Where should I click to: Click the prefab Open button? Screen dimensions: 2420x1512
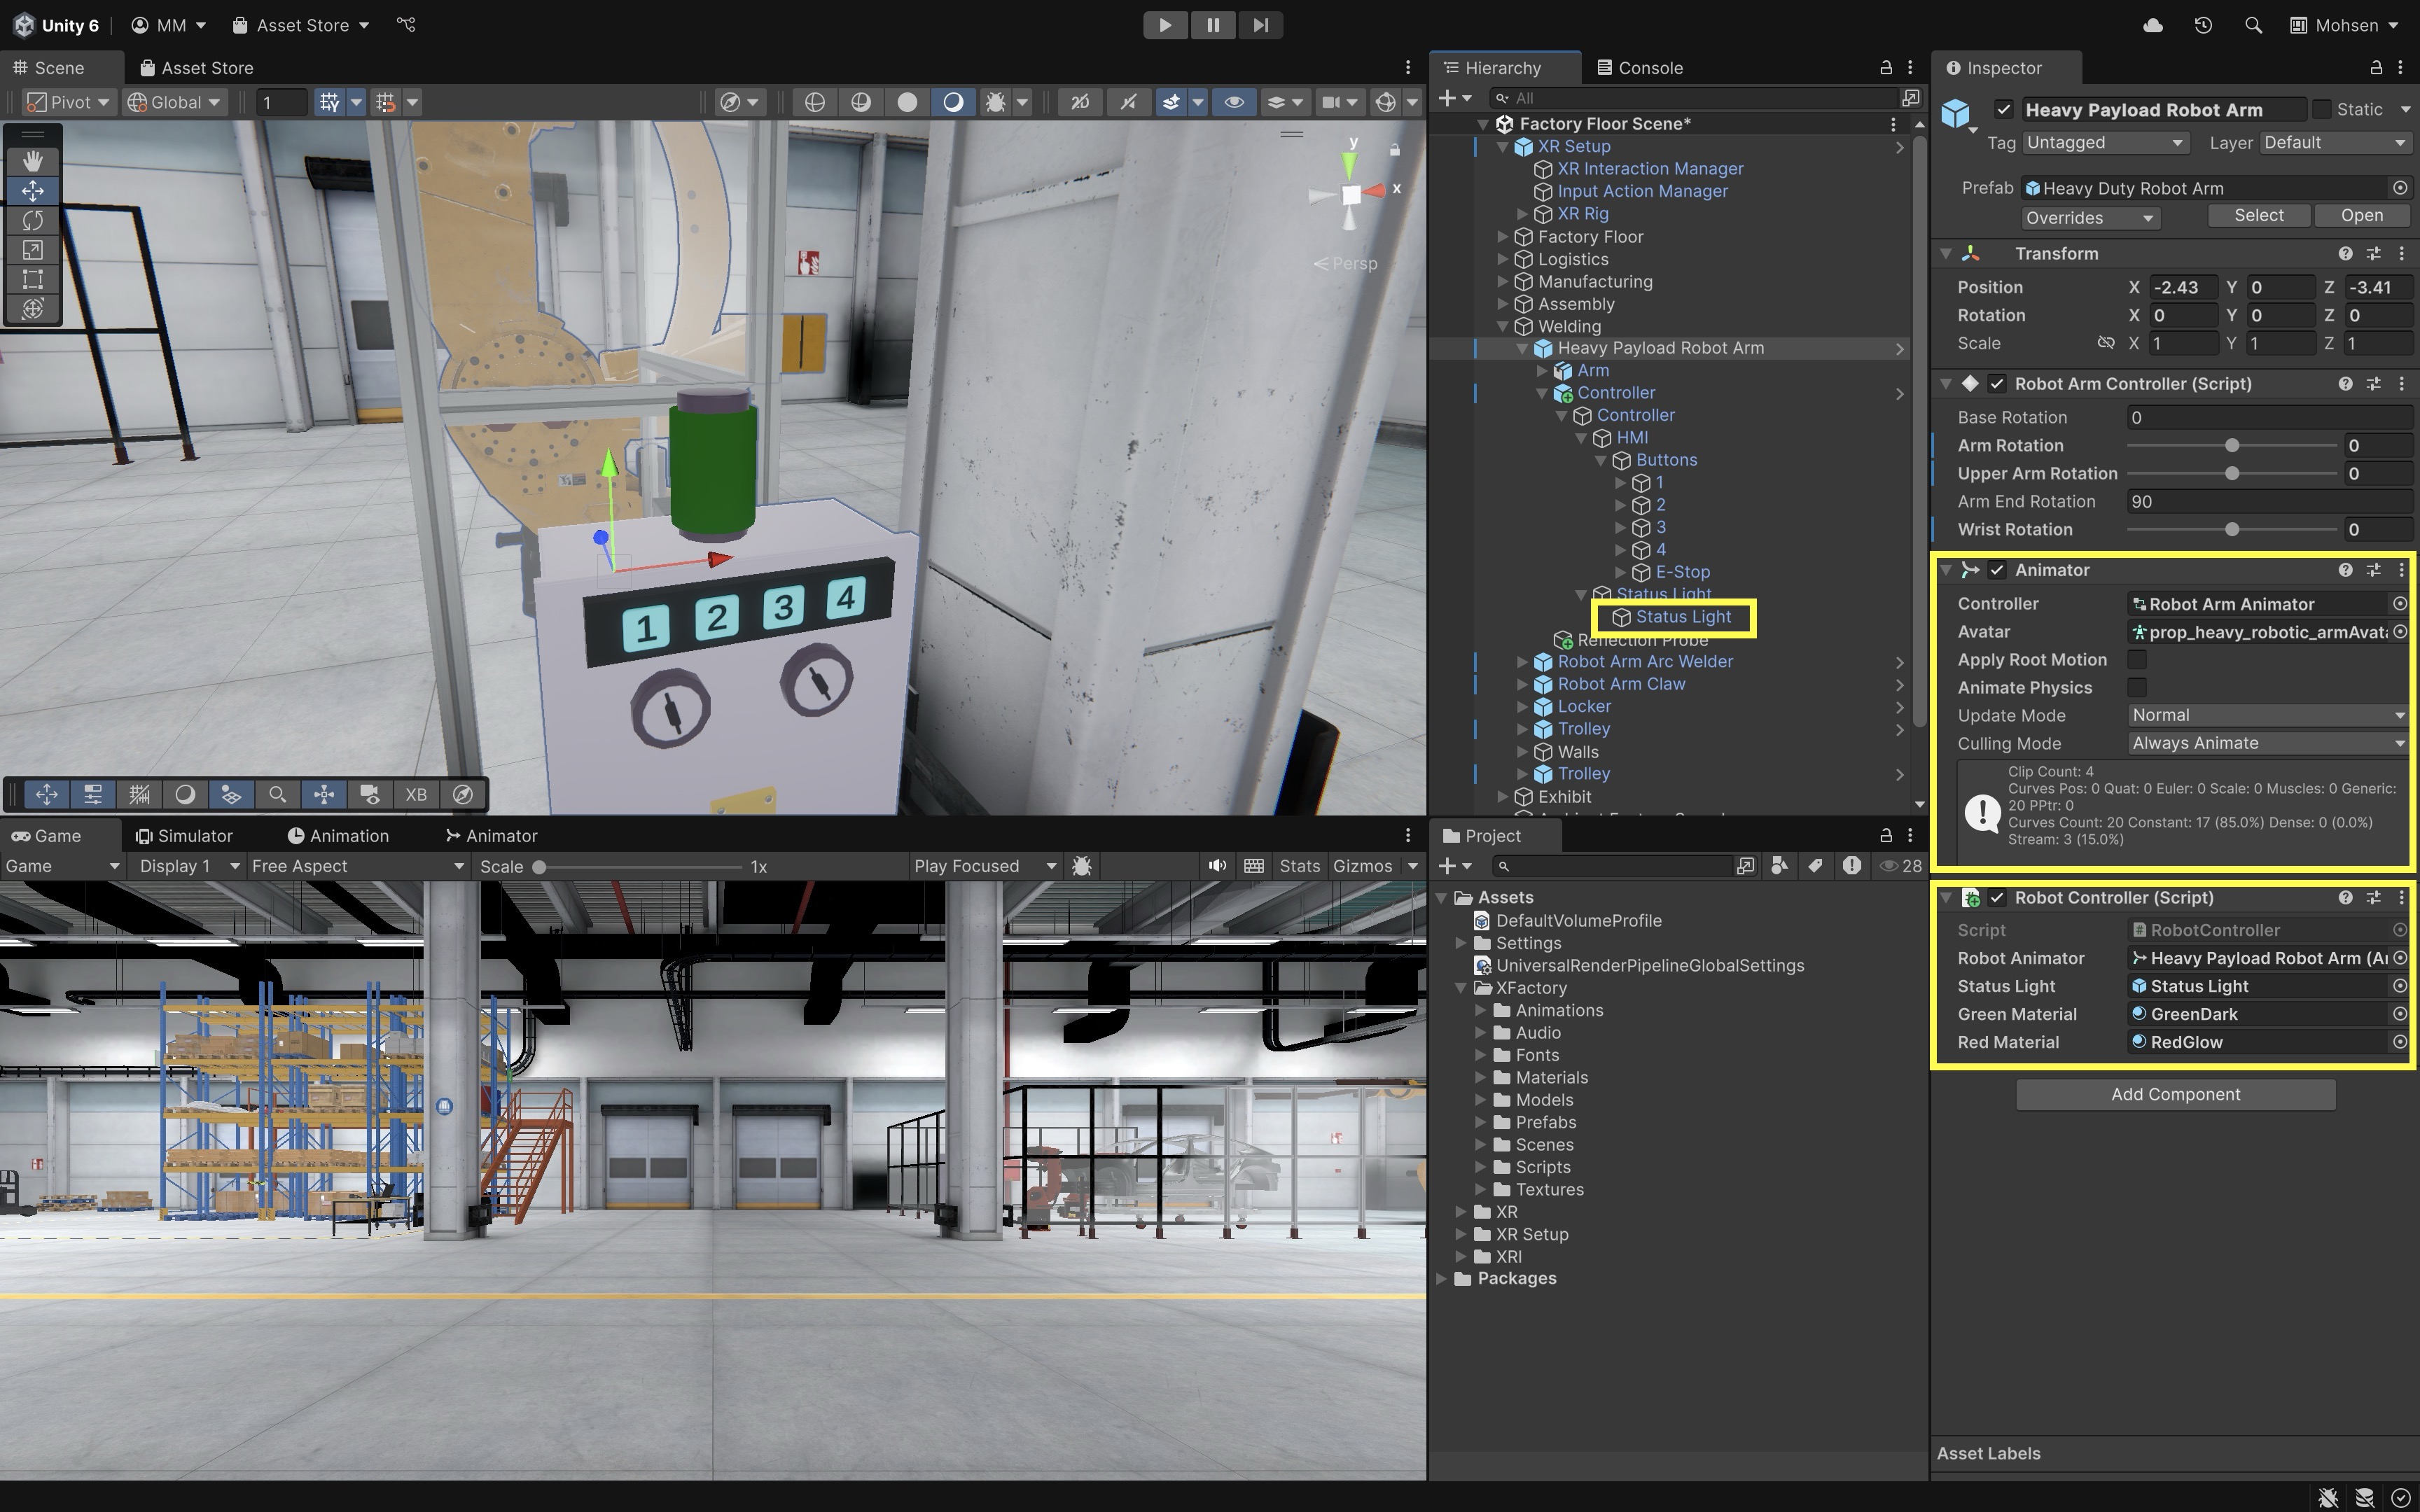(x=2361, y=216)
